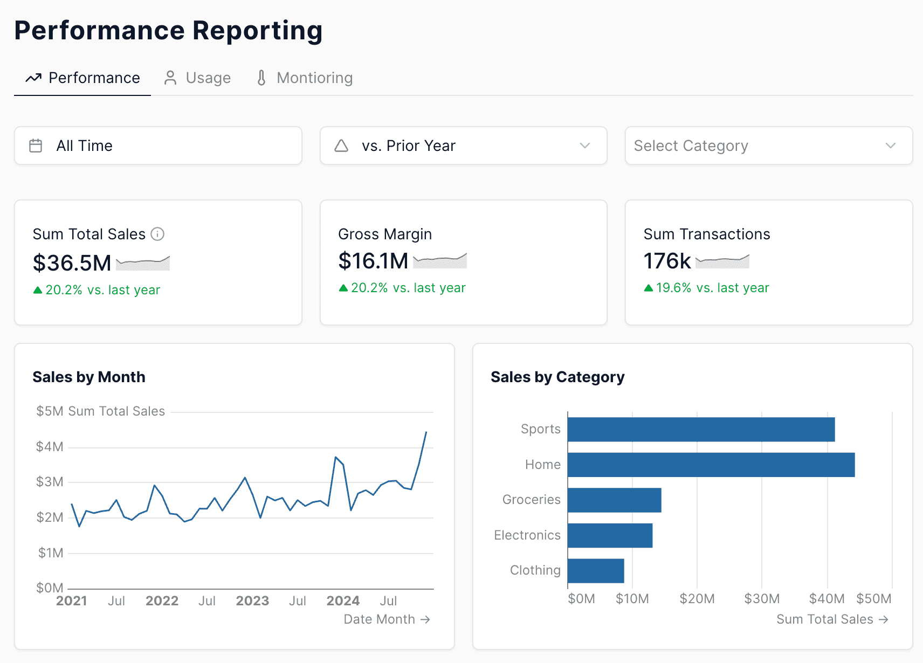Click the calendar icon in the All Time filter

tap(35, 145)
